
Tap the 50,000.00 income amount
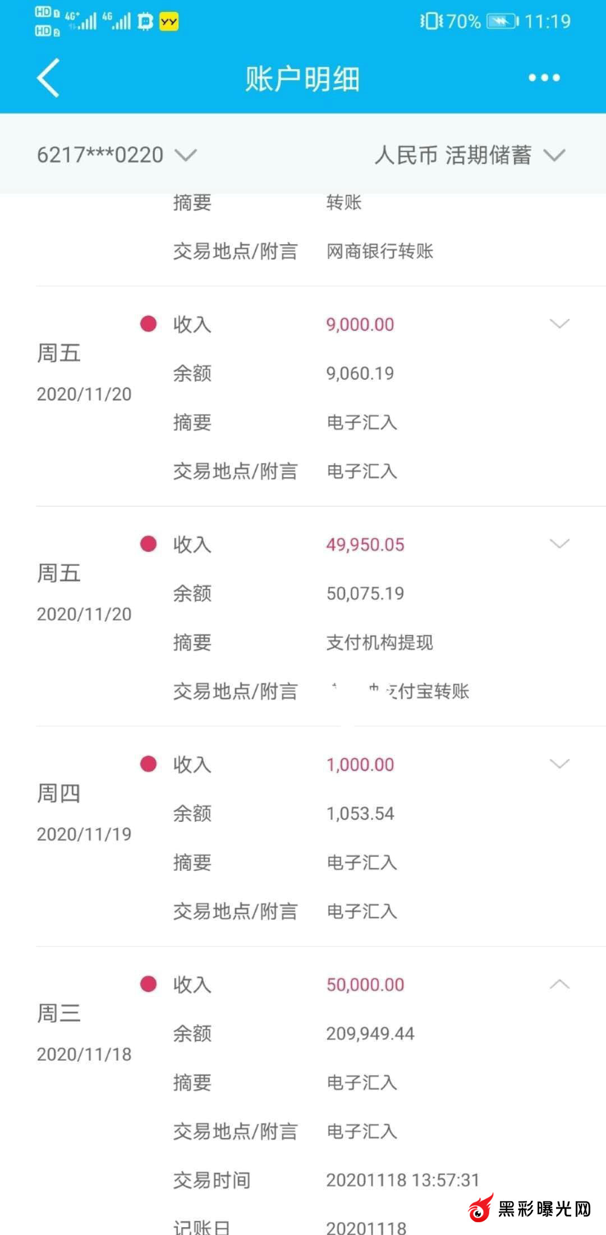click(365, 985)
